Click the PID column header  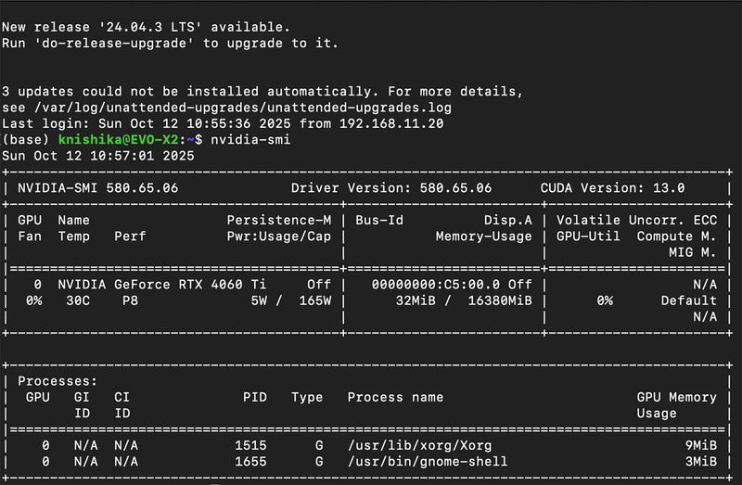[255, 397]
